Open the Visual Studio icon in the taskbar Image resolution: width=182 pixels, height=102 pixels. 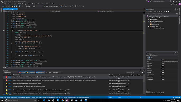pos(67,100)
